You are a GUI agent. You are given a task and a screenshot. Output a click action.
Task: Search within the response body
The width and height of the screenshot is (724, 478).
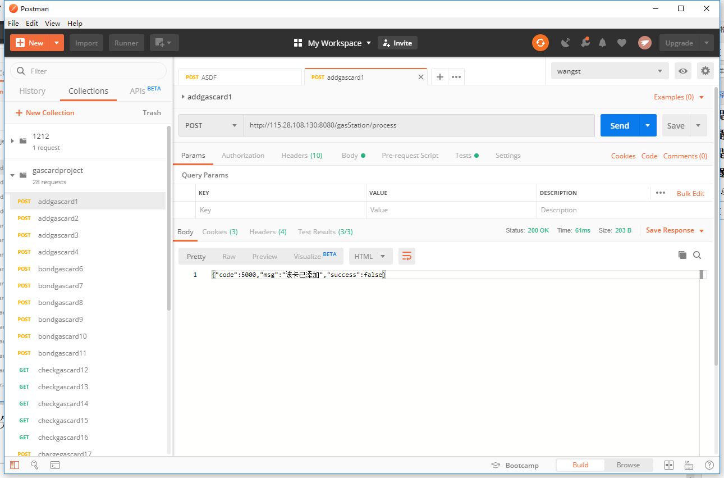click(697, 255)
